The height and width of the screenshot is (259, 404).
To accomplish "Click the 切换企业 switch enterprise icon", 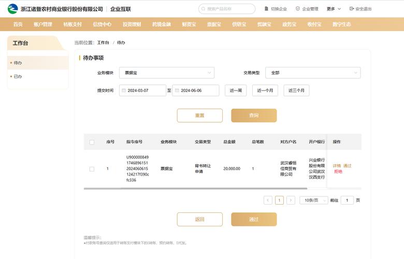I will [266, 9].
